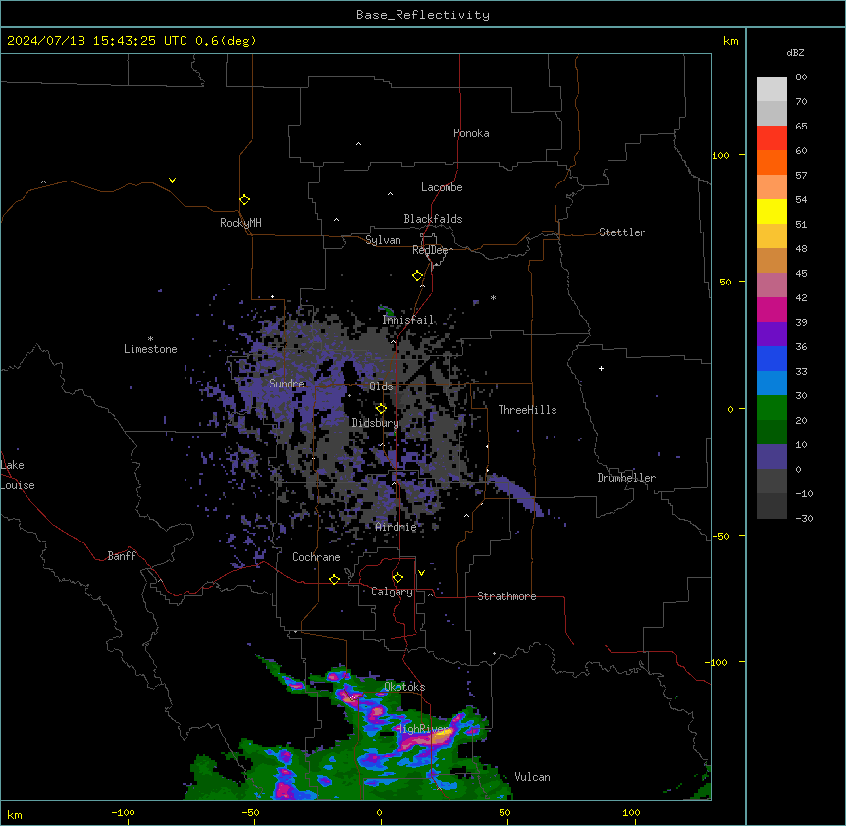846x826 pixels.
Task: Click the Vulcan city label
Action: (x=532, y=777)
